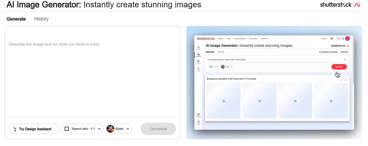Select the Generate tab
The image size is (368, 146).
[16, 19]
